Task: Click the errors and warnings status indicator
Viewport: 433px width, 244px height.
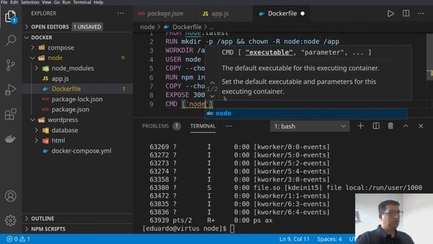Action: (18, 239)
